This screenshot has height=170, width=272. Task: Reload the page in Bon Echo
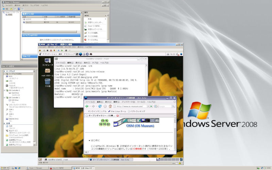point(100,106)
